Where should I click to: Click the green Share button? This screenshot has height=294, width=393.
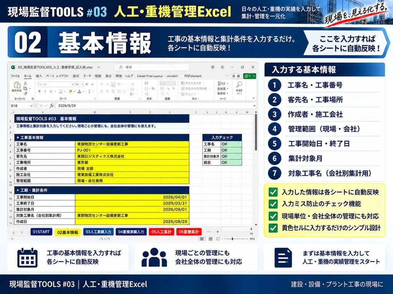[249, 76]
